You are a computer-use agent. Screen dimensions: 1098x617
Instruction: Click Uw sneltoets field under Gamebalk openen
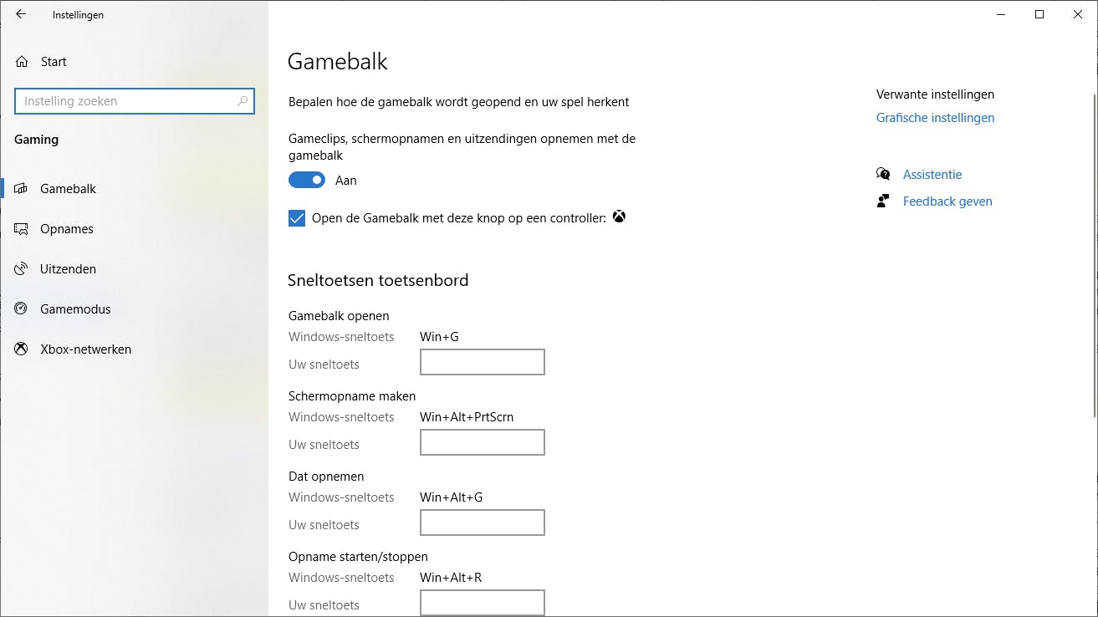click(x=482, y=361)
